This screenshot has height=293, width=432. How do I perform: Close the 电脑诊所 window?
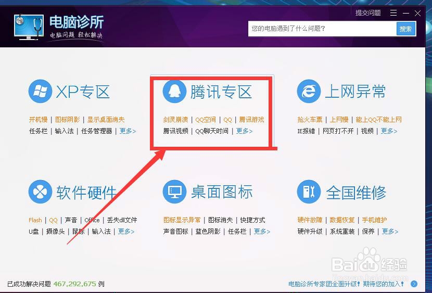tap(417, 13)
